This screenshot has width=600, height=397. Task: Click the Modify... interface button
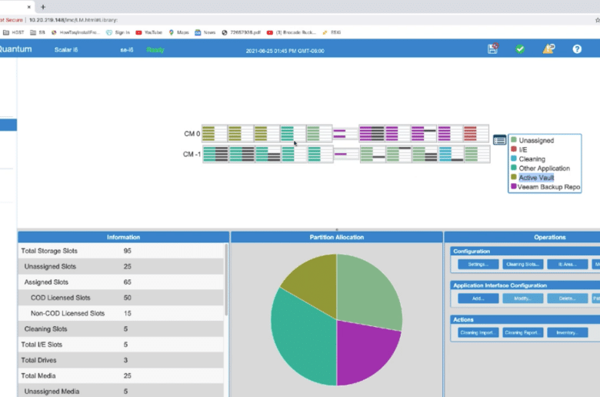coord(522,299)
